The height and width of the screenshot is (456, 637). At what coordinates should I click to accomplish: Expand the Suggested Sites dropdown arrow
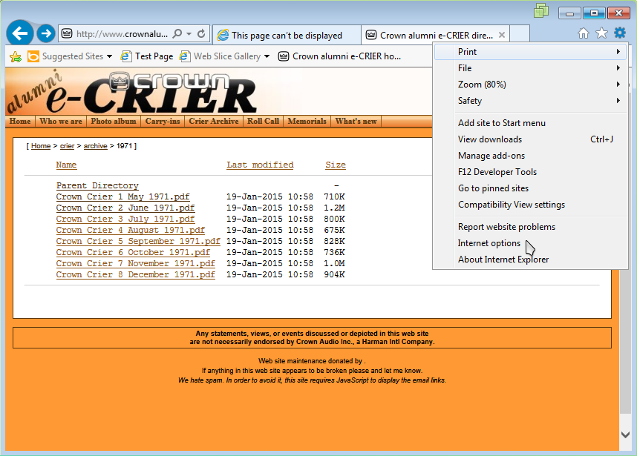coord(110,56)
